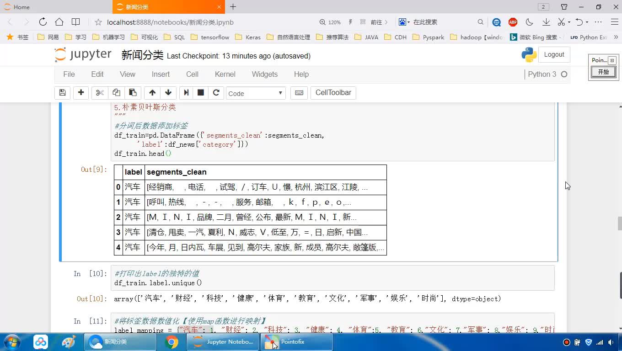Expand the browser zoom 120% control
Screen dimensions: 622x351
tap(330, 22)
